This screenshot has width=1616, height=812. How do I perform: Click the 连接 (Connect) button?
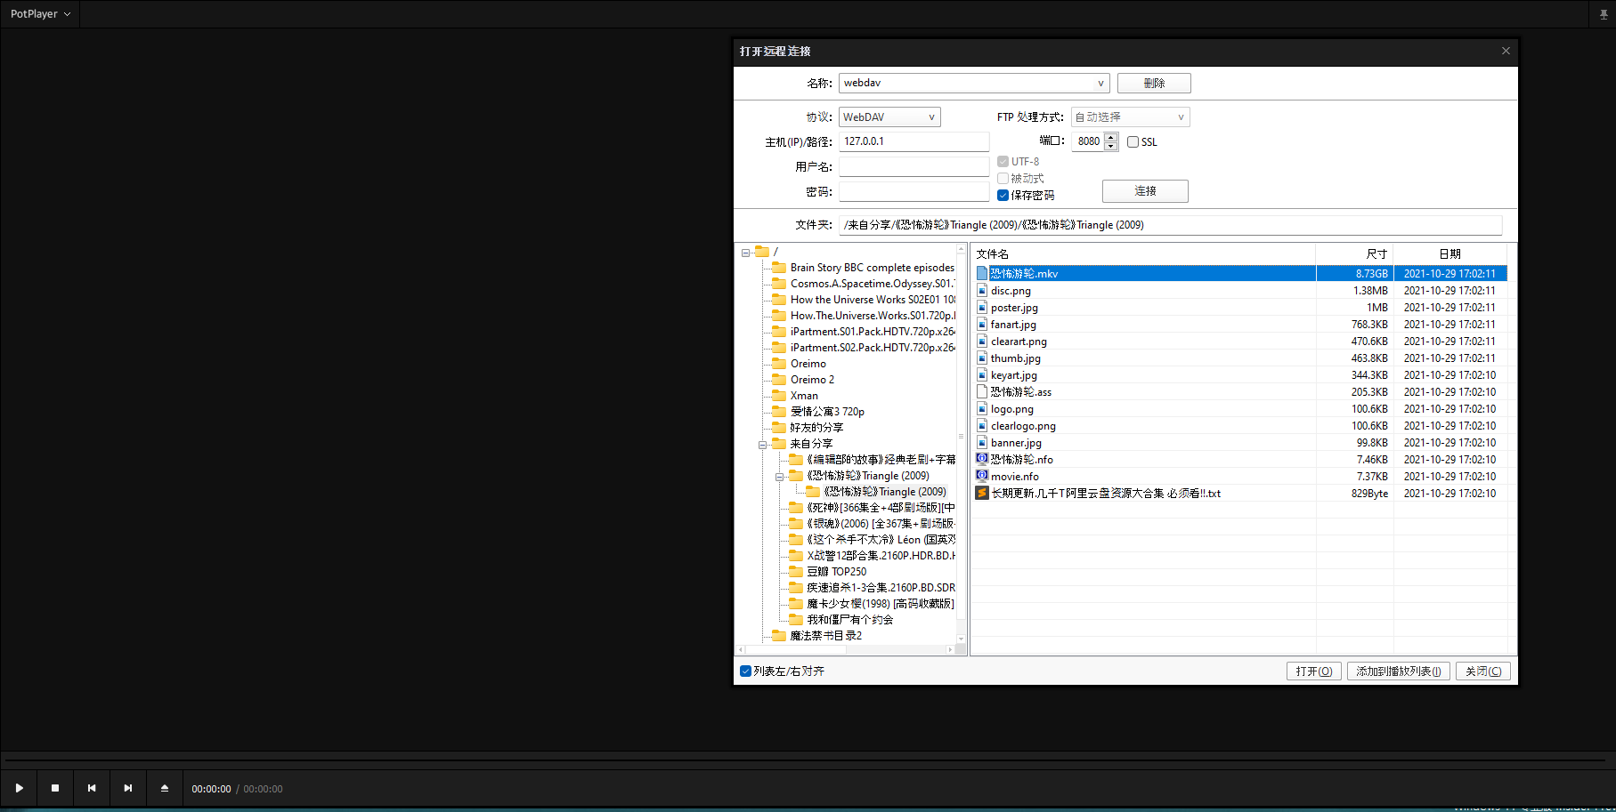coord(1145,190)
